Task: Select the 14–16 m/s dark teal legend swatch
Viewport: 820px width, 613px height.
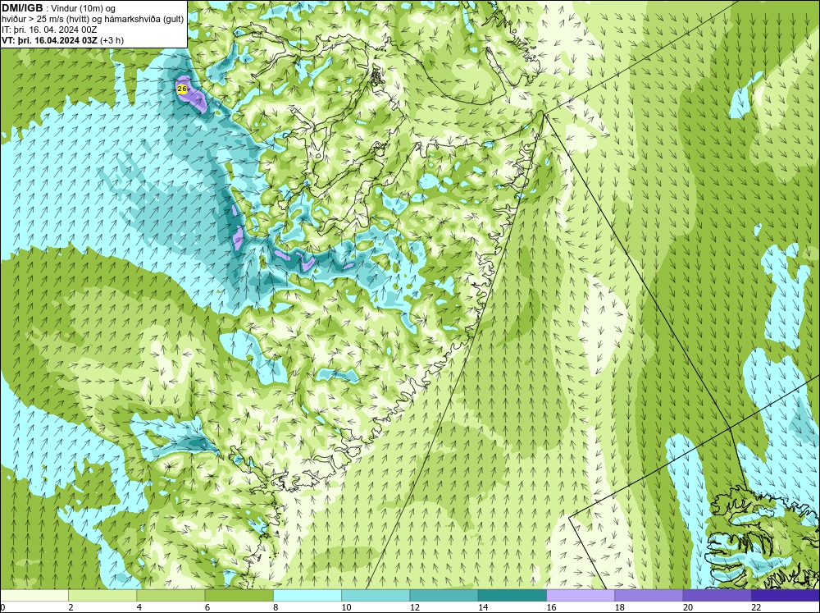Action: pos(512,596)
